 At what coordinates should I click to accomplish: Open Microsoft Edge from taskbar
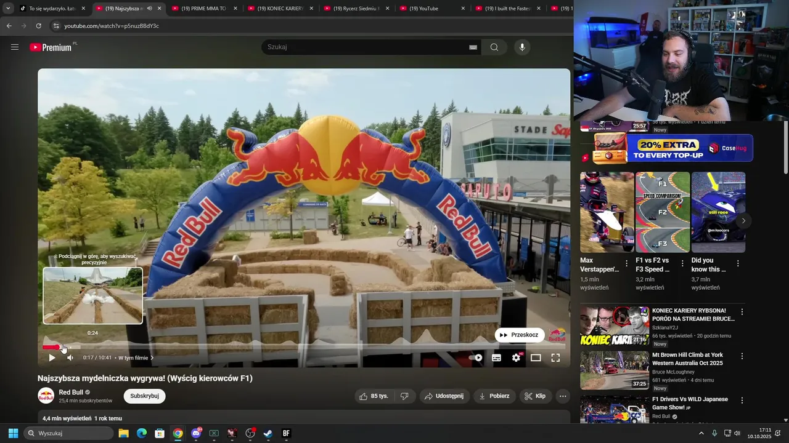[x=141, y=433]
